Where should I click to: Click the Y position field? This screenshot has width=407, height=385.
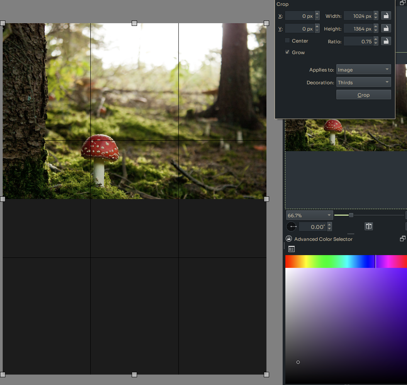(x=300, y=29)
